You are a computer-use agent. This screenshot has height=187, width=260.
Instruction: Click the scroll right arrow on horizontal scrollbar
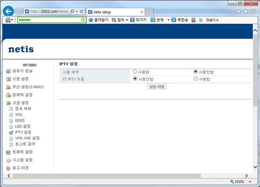(x=247, y=176)
